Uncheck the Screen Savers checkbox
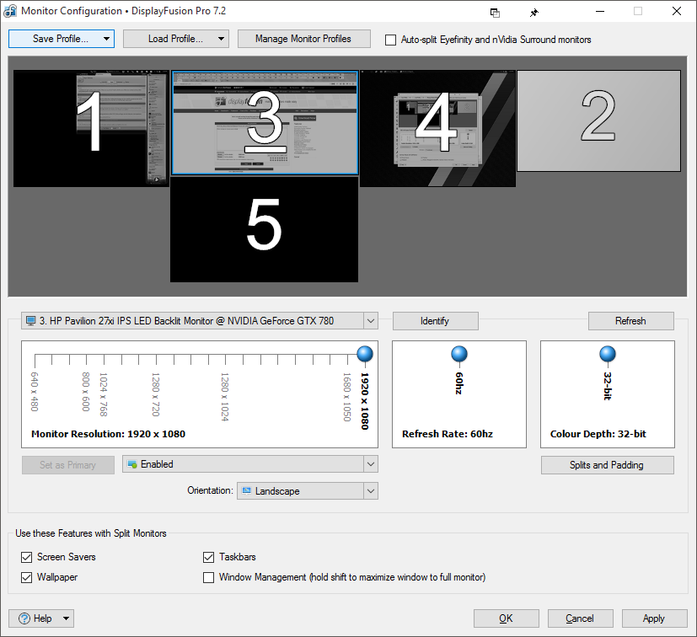Viewport: 697px width, 637px height. 26,557
